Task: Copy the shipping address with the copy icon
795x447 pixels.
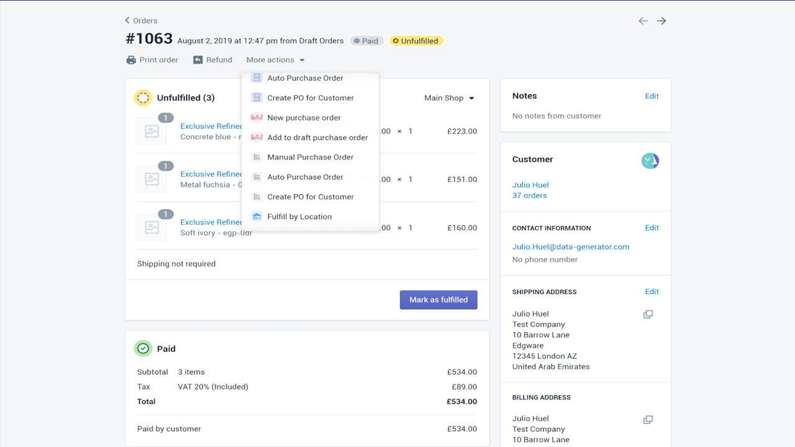Action: [x=648, y=315]
